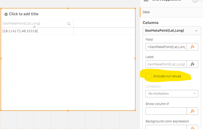
Task: Open the No limitation dropdown
Action: (x=172, y=94)
